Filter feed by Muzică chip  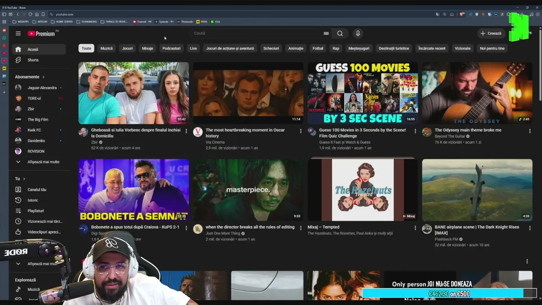click(x=107, y=48)
